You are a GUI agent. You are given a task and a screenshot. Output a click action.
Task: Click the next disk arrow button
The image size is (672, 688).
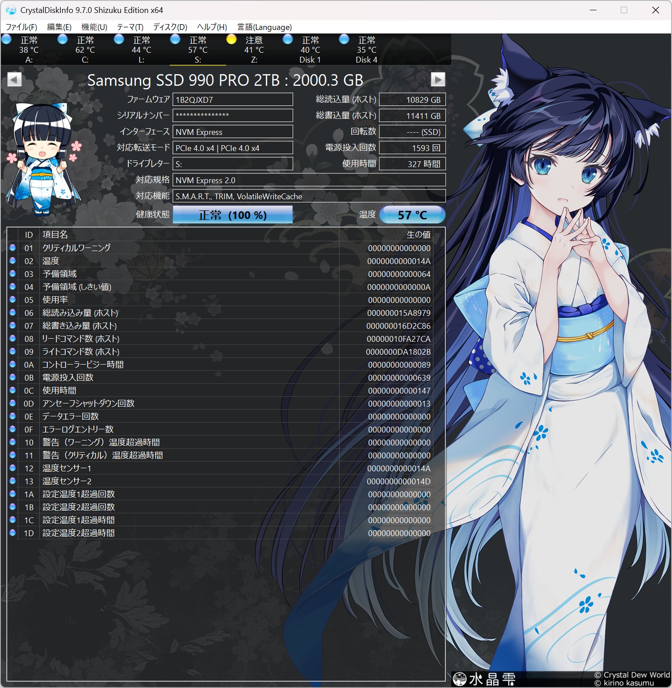438,80
